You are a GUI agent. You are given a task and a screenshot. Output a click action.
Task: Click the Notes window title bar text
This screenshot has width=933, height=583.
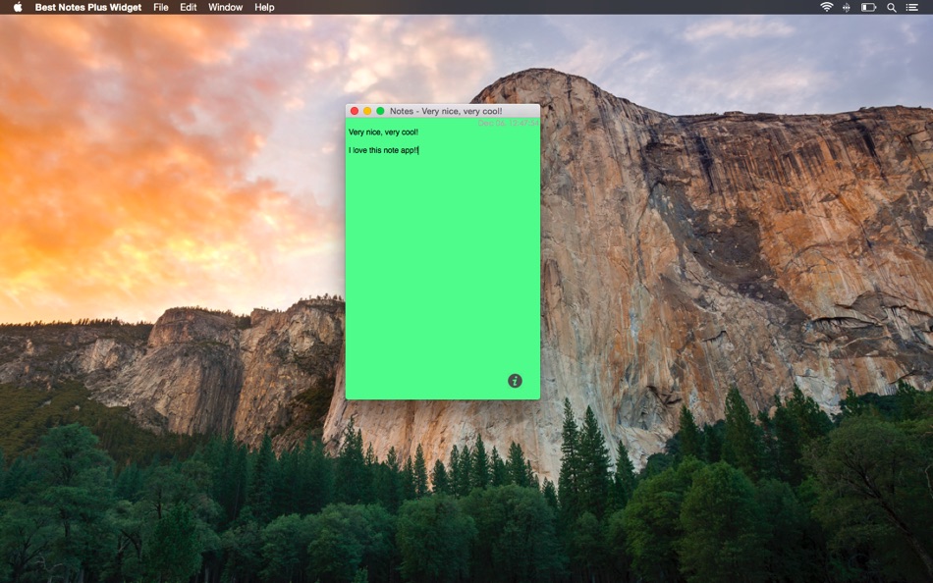pos(446,111)
